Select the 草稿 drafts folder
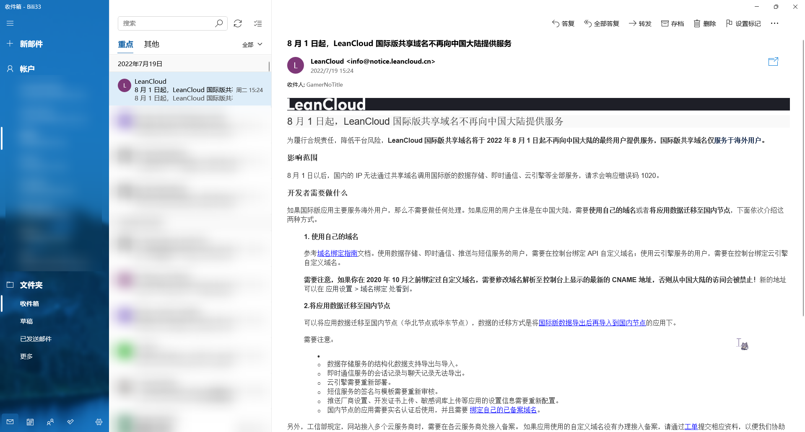The height and width of the screenshot is (432, 805). click(x=26, y=321)
